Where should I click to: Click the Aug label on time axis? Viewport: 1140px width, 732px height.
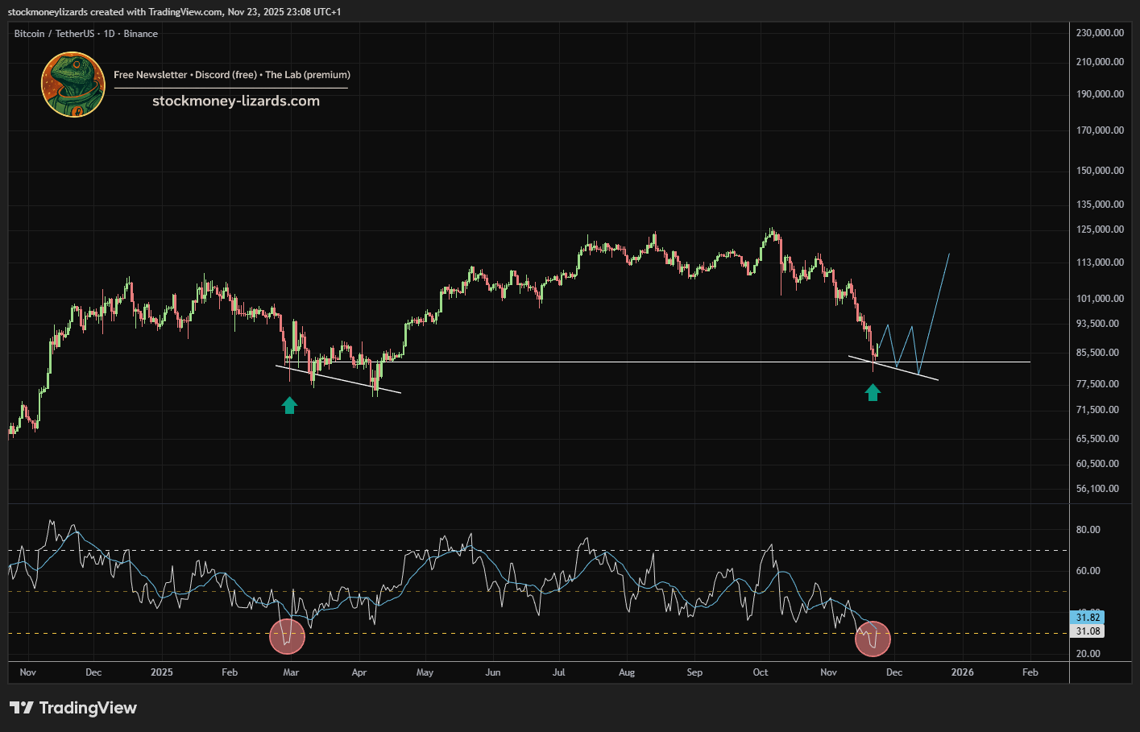coord(627,672)
